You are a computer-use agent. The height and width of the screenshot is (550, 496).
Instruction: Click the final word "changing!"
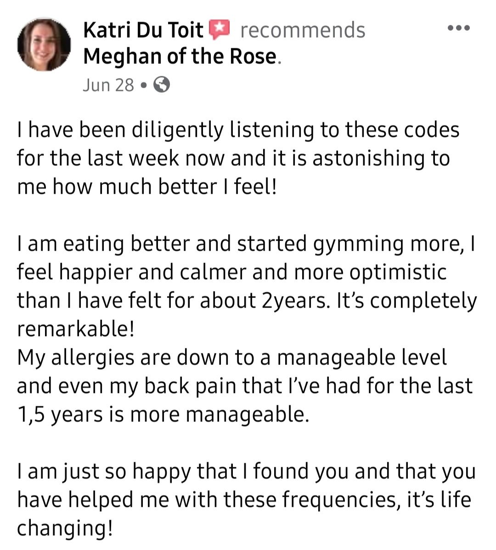(65, 528)
